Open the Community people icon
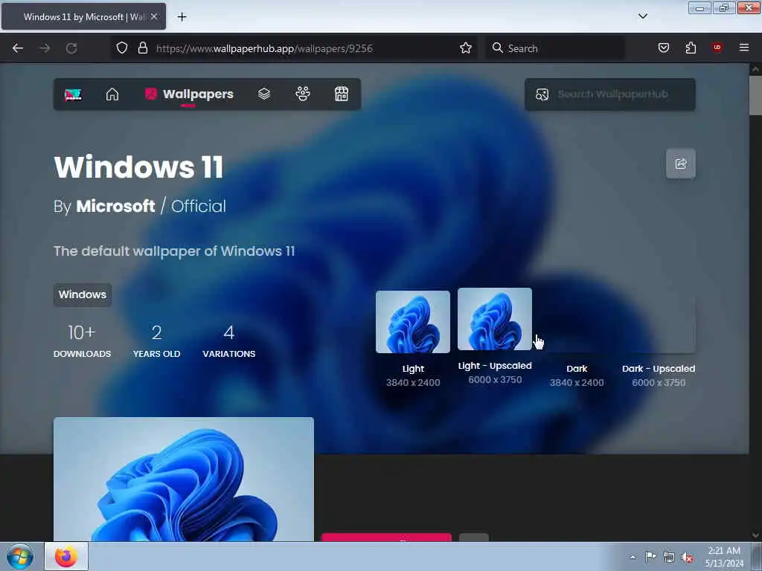 (x=303, y=94)
